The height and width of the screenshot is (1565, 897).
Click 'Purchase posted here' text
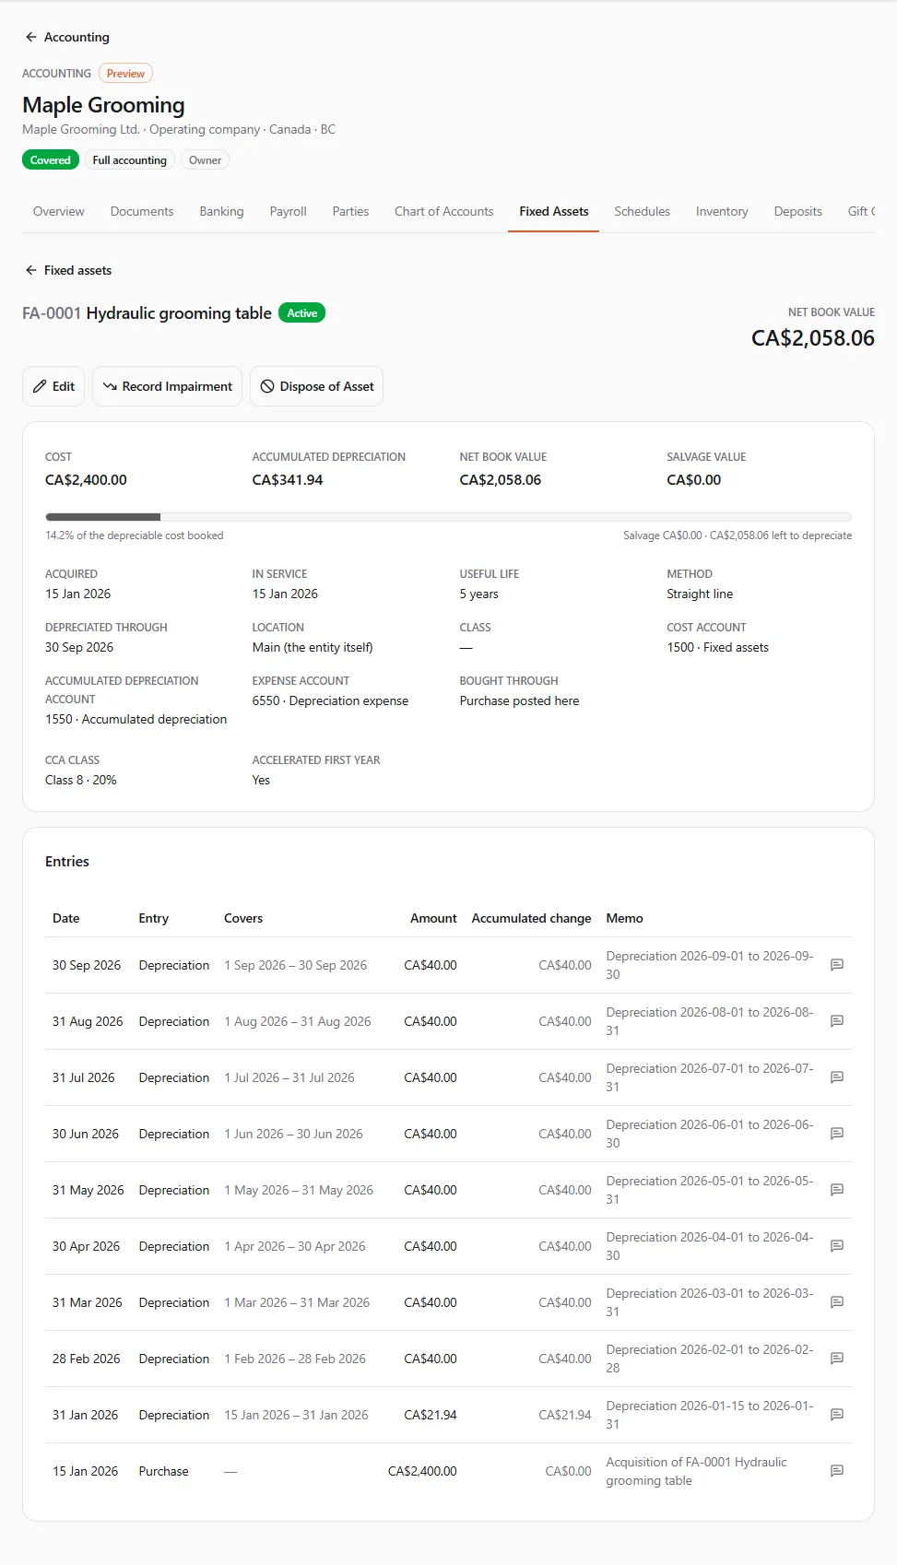(519, 700)
